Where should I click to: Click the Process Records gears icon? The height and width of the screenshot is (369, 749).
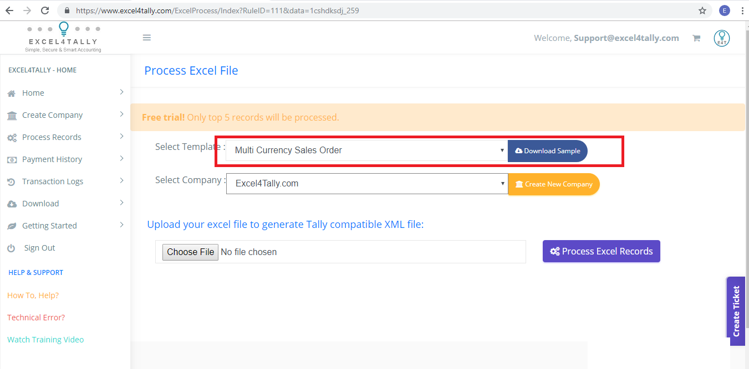pyautogui.click(x=12, y=138)
